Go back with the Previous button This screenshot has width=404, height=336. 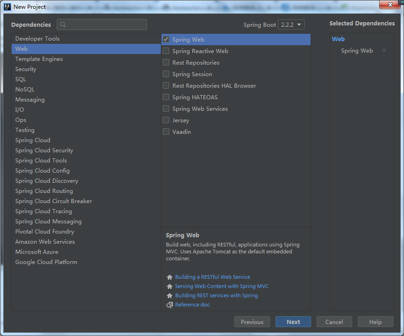click(252, 322)
